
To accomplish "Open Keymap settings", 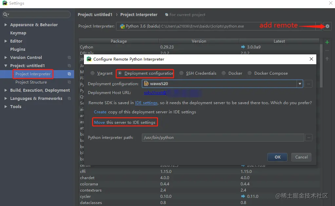I will point(18,33).
